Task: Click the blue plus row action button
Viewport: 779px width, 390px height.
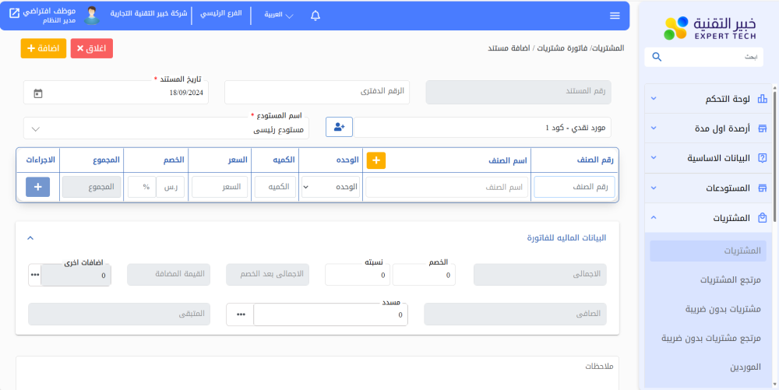Action: (38, 187)
